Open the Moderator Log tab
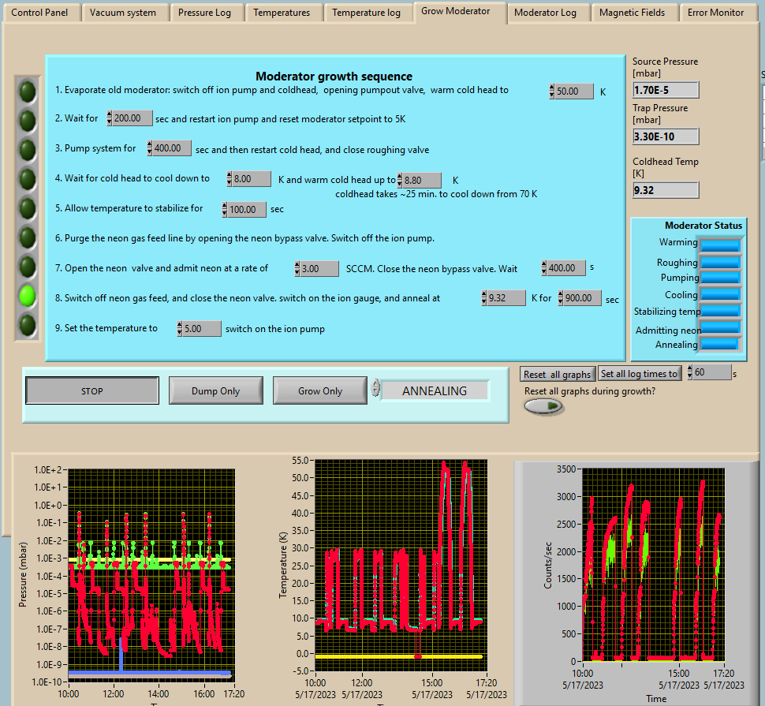 pyautogui.click(x=545, y=13)
